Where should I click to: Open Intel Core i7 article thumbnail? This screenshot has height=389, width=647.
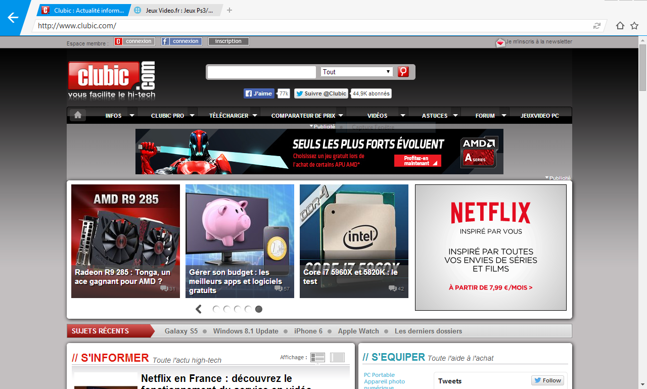coord(354,241)
